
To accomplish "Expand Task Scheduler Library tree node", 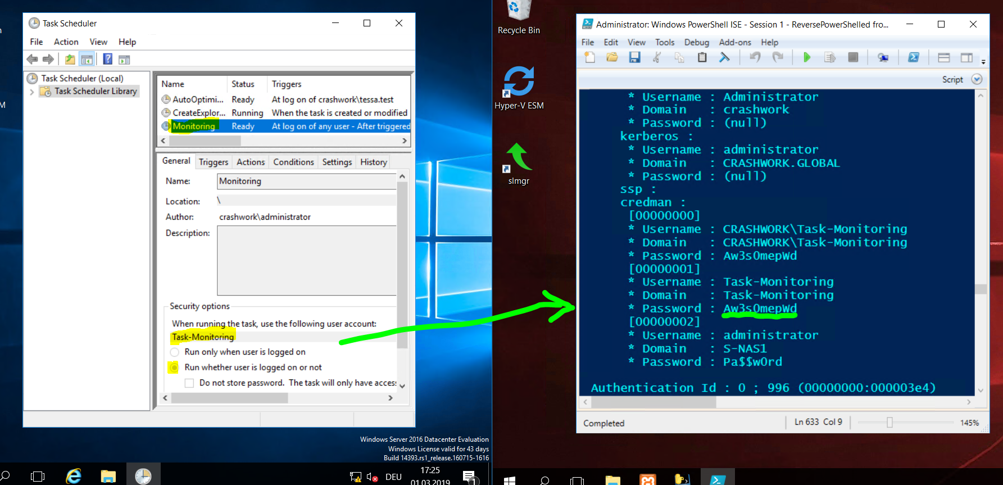I will (x=31, y=92).
